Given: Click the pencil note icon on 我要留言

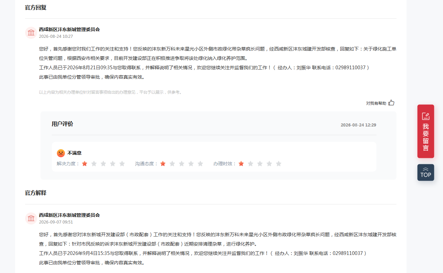Looking at the screenshot, I should click(x=426, y=116).
